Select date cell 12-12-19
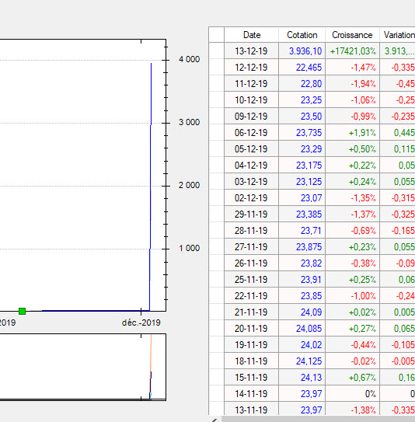415x422 pixels. click(x=251, y=68)
